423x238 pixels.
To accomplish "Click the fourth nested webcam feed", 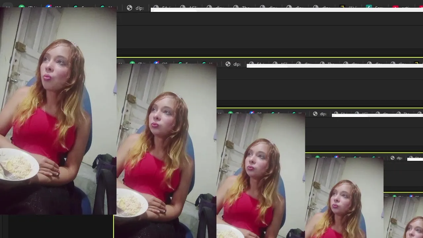I will coord(344,198).
